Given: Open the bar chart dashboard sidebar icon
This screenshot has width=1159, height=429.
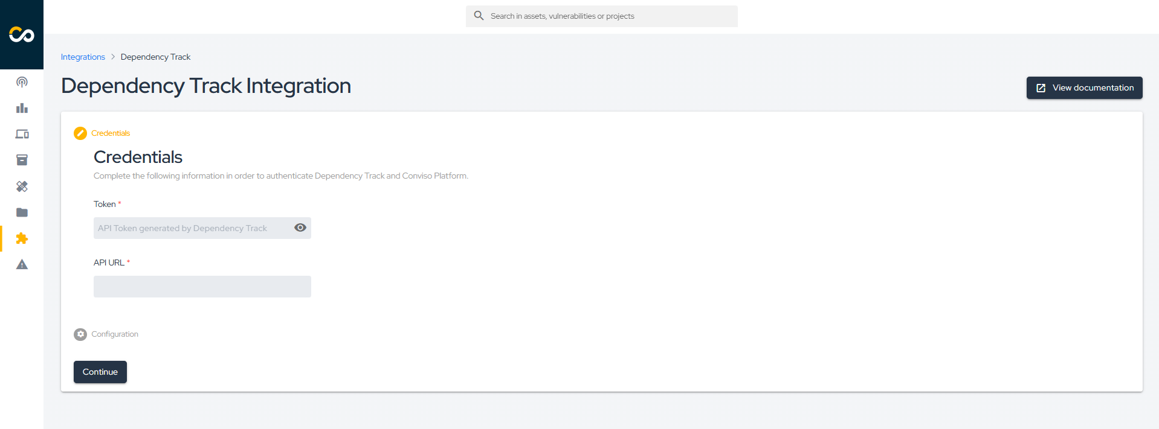Looking at the screenshot, I should pos(22,108).
